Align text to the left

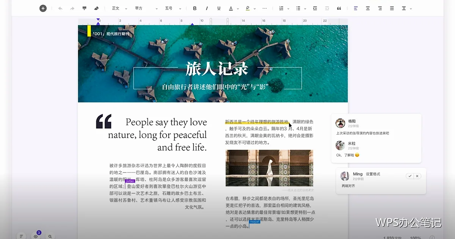(x=356, y=8)
